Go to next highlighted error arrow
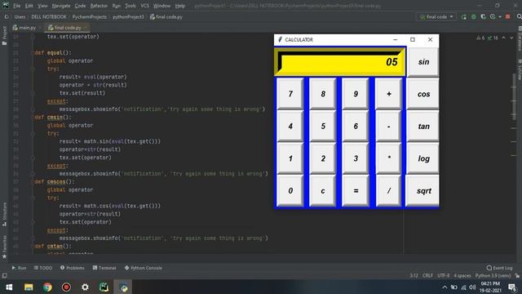This screenshot has width=522, height=294. 511,38
